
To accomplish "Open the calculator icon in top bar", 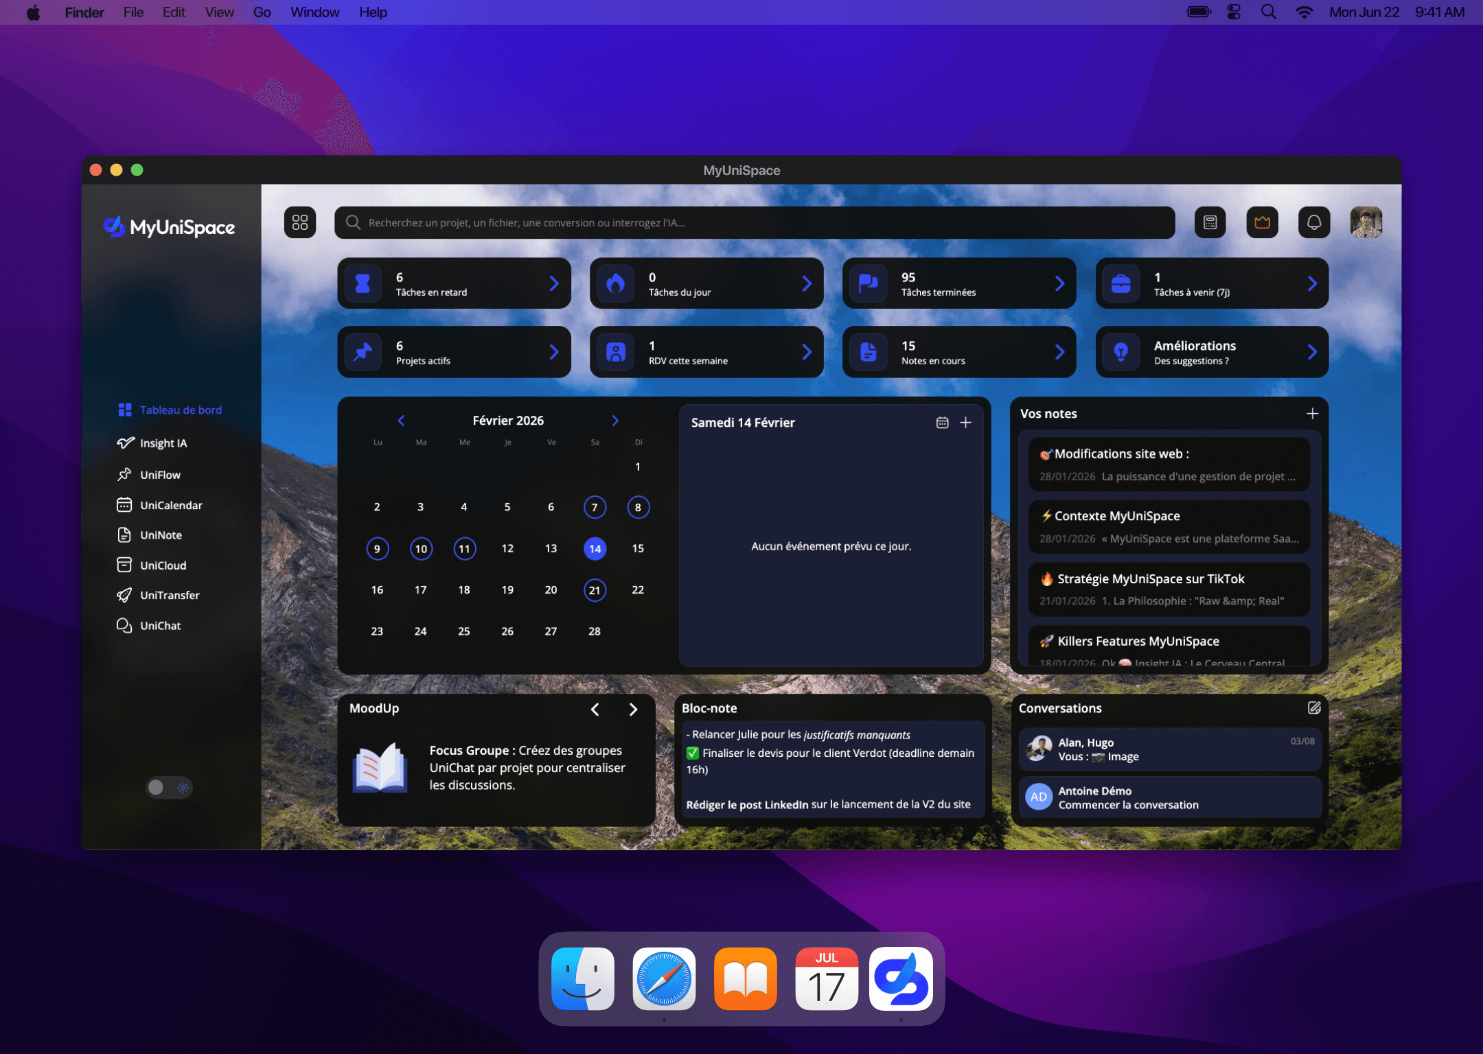I will point(1210,222).
